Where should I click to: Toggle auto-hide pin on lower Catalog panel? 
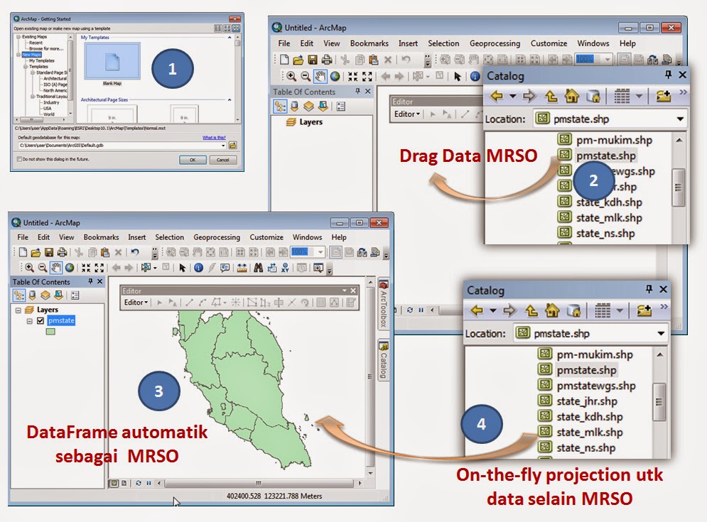649,289
